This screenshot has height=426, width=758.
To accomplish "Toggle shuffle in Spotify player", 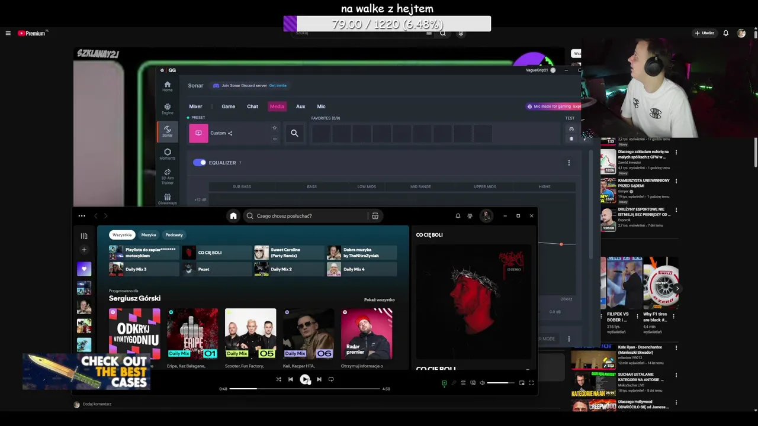I will (x=278, y=379).
